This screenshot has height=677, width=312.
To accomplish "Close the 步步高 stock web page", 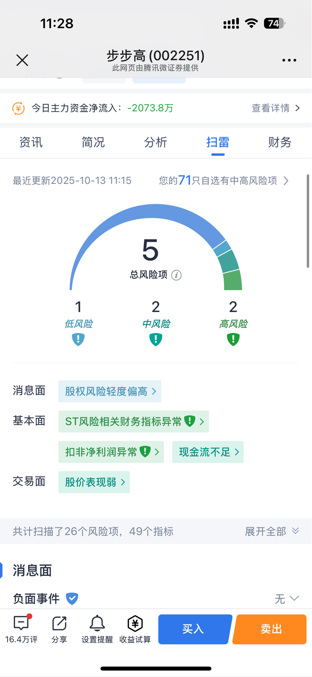I will tap(22, 60).
